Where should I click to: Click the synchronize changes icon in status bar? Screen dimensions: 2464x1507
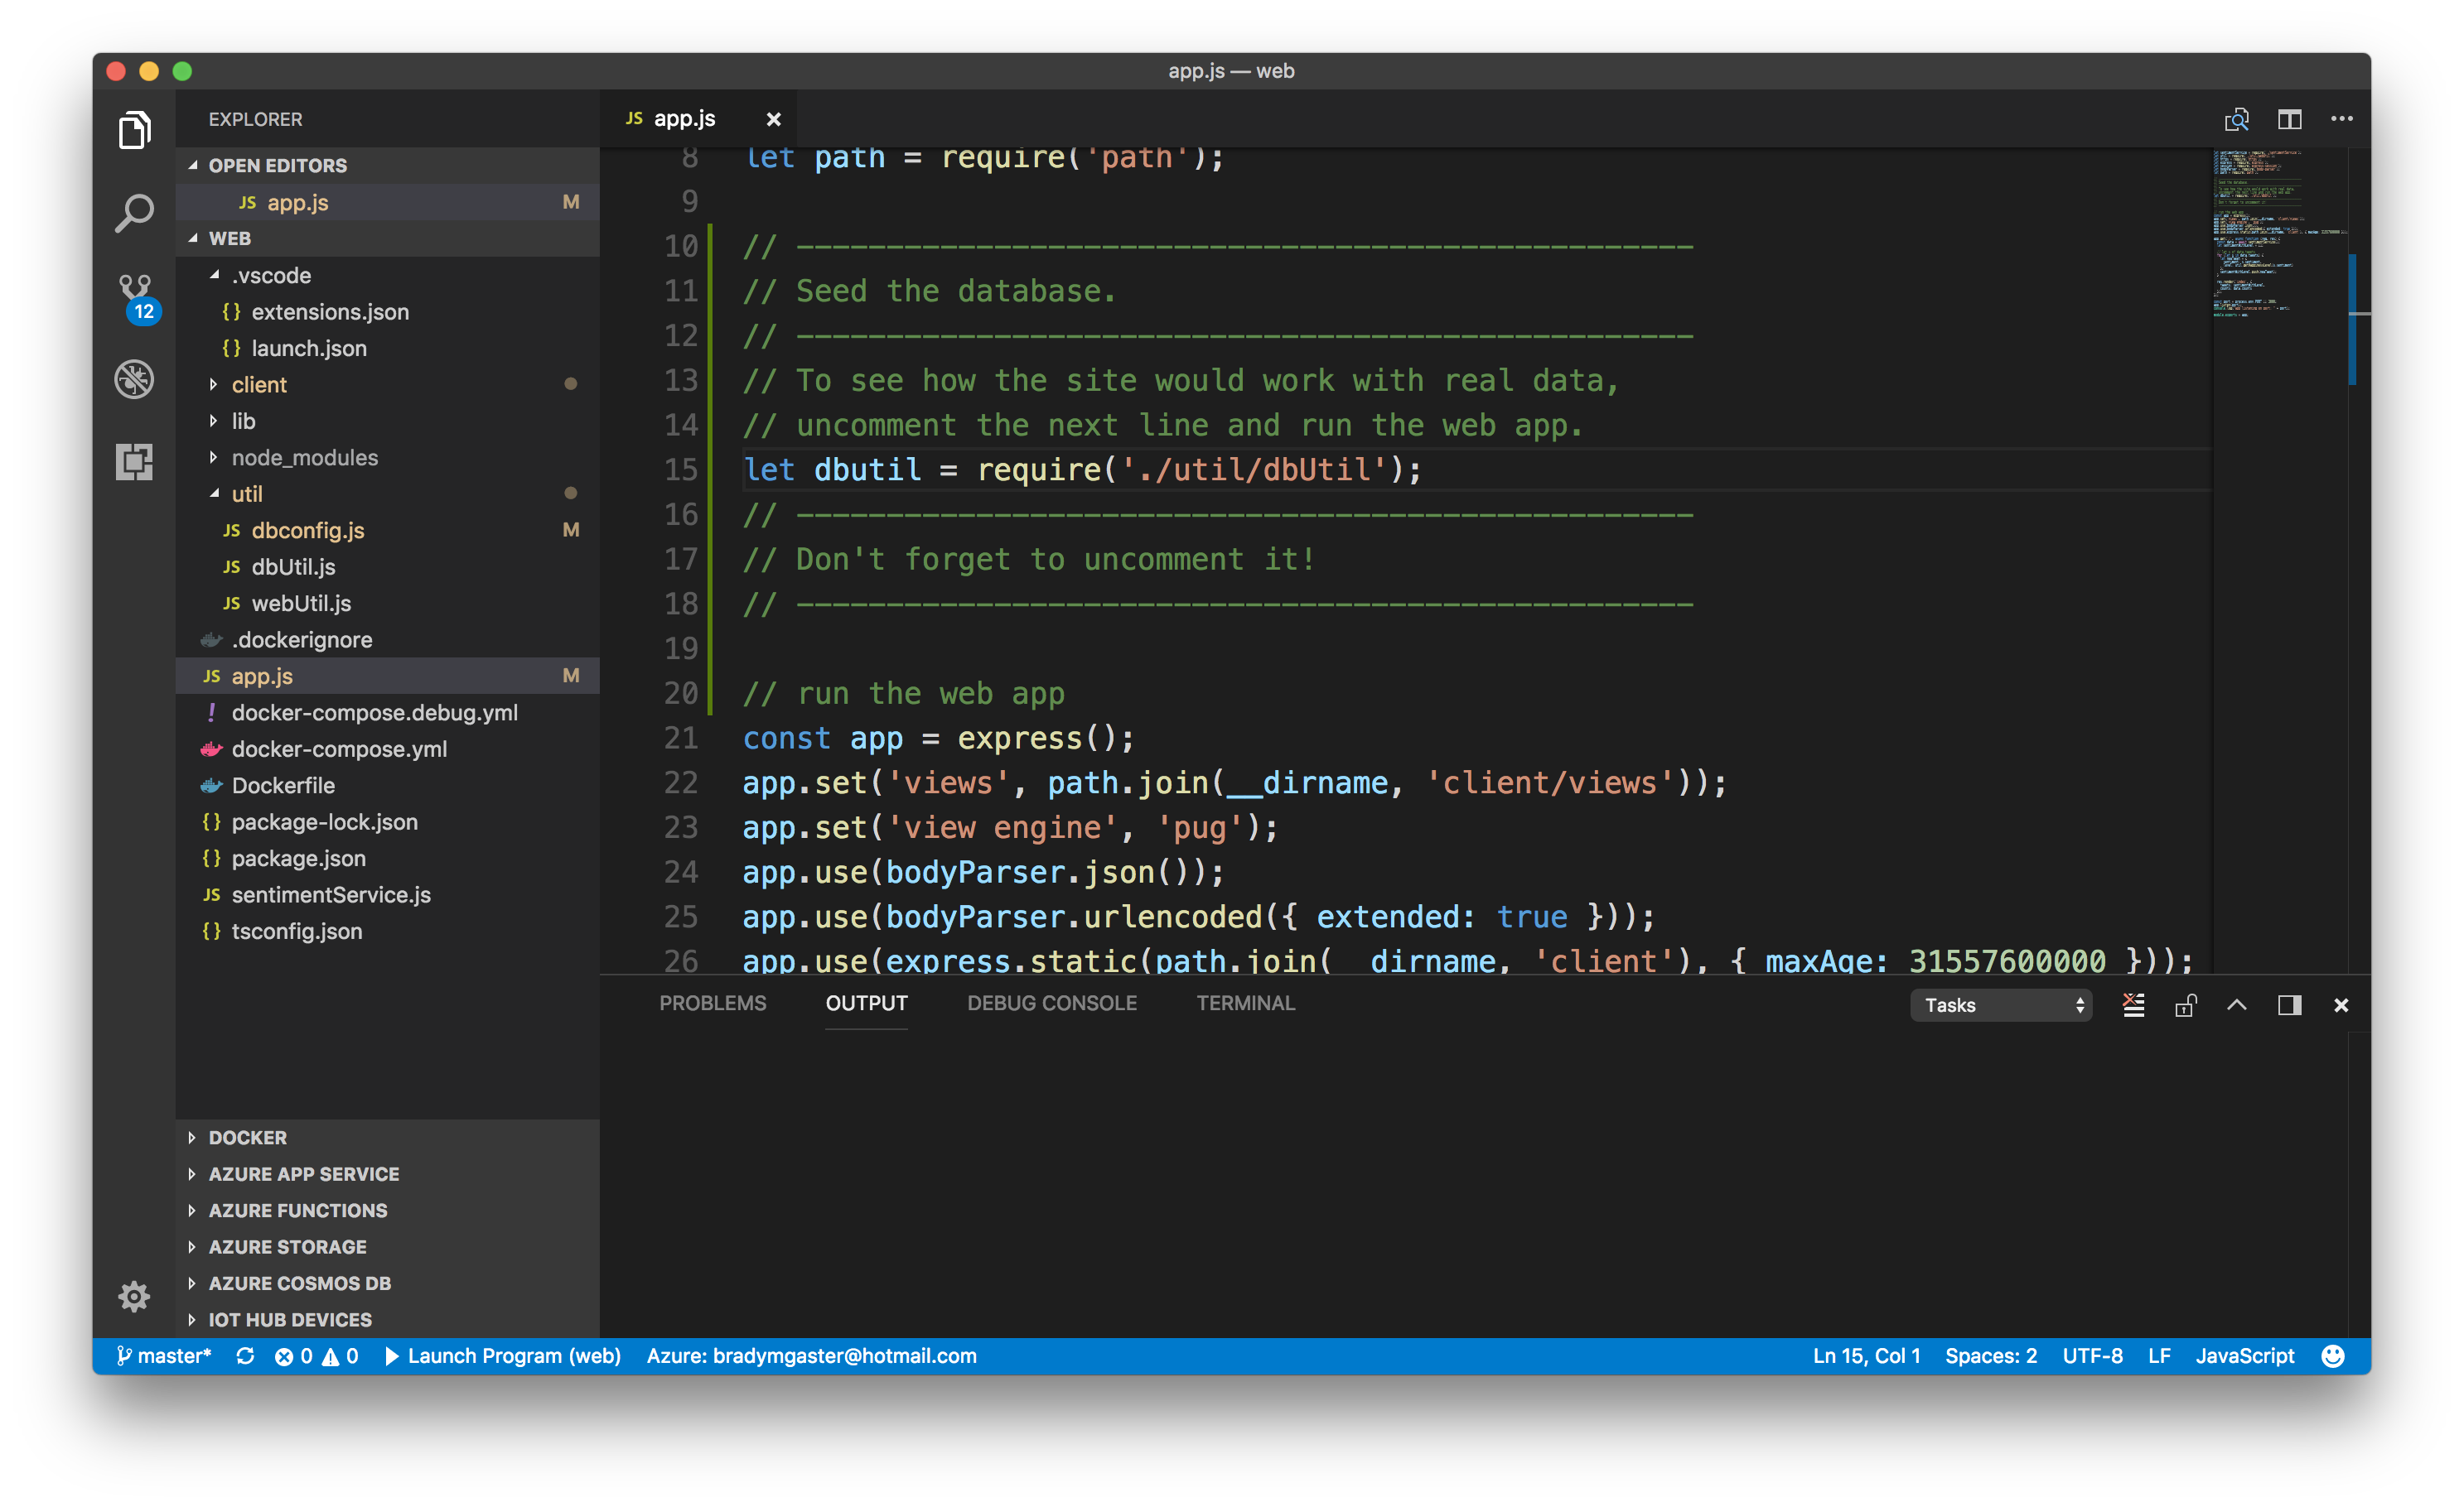pyautogui.click(x=245, y=1356)
